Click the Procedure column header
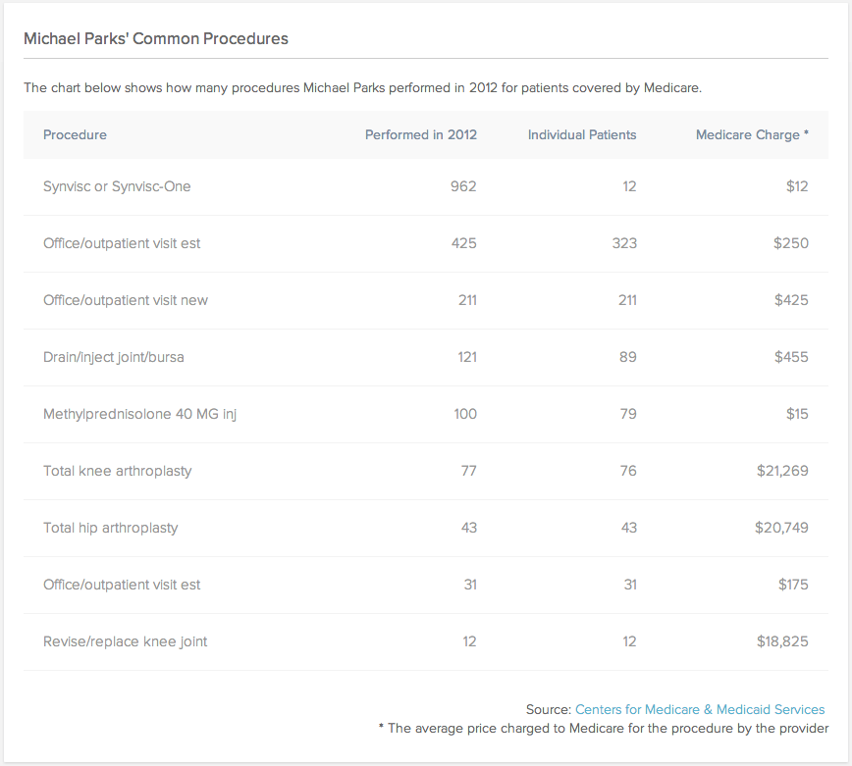Image resolution: width=852 pixels, height=766 pixels. [x=76, y=134]
